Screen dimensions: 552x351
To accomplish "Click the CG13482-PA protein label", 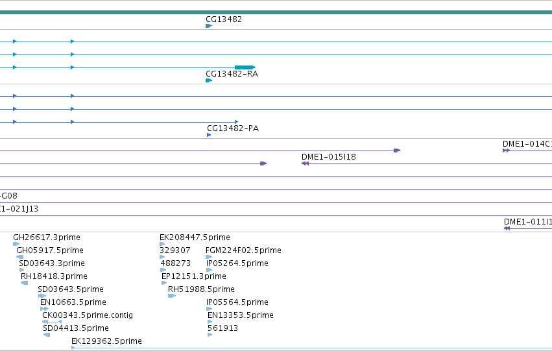I will tap(233, 128).
